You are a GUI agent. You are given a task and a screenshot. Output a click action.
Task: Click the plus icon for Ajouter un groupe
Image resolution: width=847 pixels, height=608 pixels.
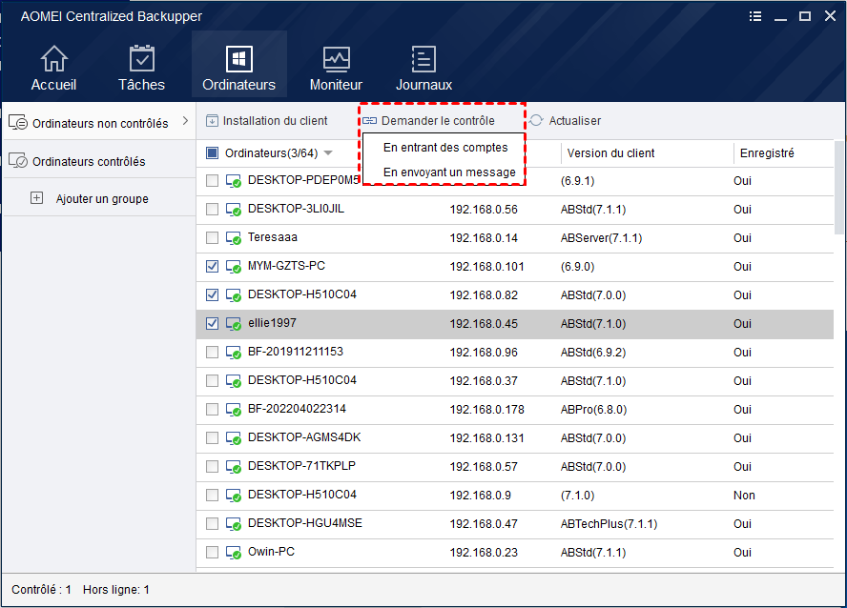(x=37, y=198)
